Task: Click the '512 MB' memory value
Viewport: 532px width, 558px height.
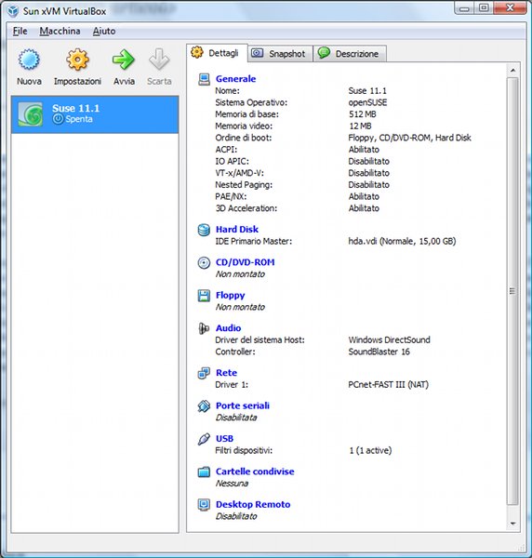Action: pyautogui.click(x=362, y=114)
